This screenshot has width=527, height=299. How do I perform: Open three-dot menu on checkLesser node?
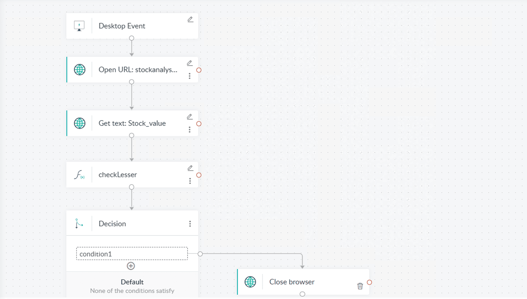(190, 181)
